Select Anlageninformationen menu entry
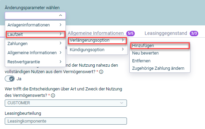Viewport: 205px width, 129px height. (35, 25)
